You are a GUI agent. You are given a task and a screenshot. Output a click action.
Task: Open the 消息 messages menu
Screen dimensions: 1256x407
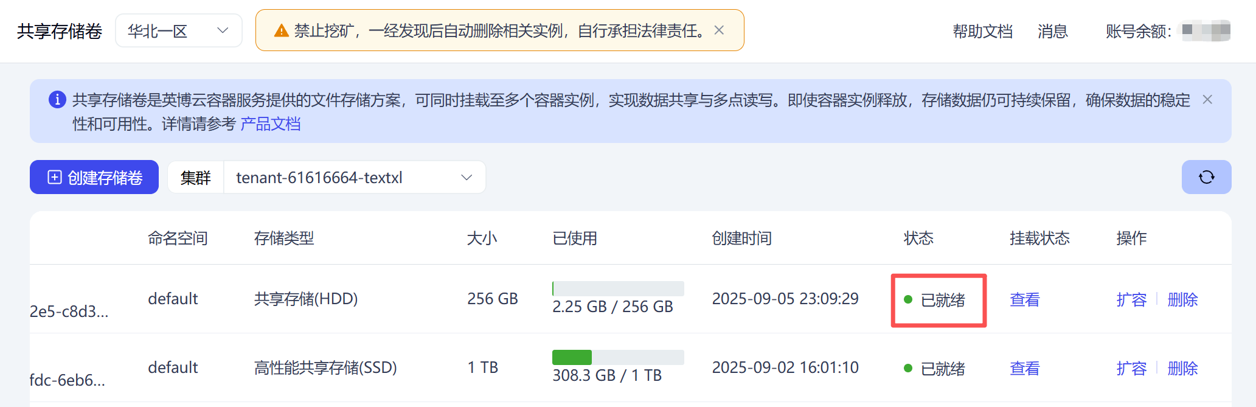pos(1052,31)
